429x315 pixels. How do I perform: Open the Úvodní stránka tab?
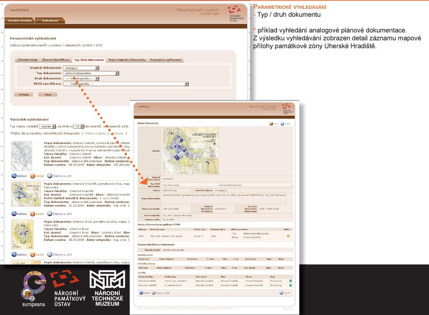pyautogui.click(x=19, y=21)
